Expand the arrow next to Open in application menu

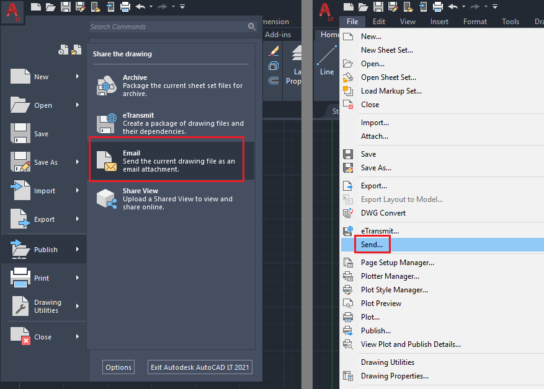78,105
